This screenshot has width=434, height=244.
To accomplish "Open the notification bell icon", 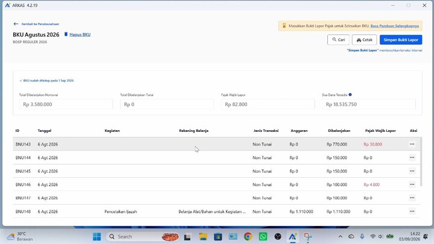I will point(426,237).
